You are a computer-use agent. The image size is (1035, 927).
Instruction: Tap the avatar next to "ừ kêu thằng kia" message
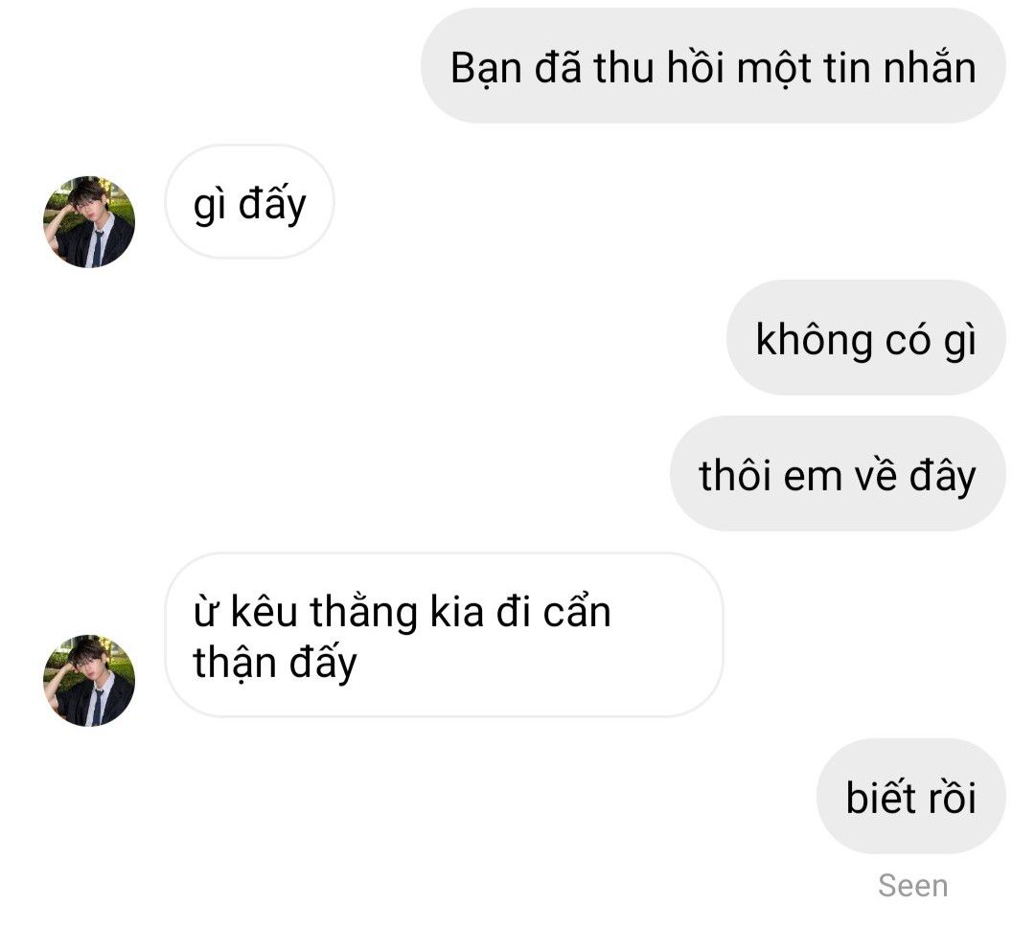(x=89, y=681)
